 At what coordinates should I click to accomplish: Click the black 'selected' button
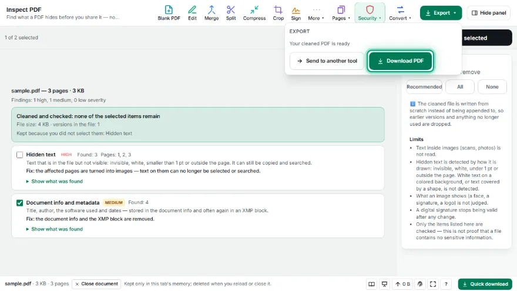point(487,38)
